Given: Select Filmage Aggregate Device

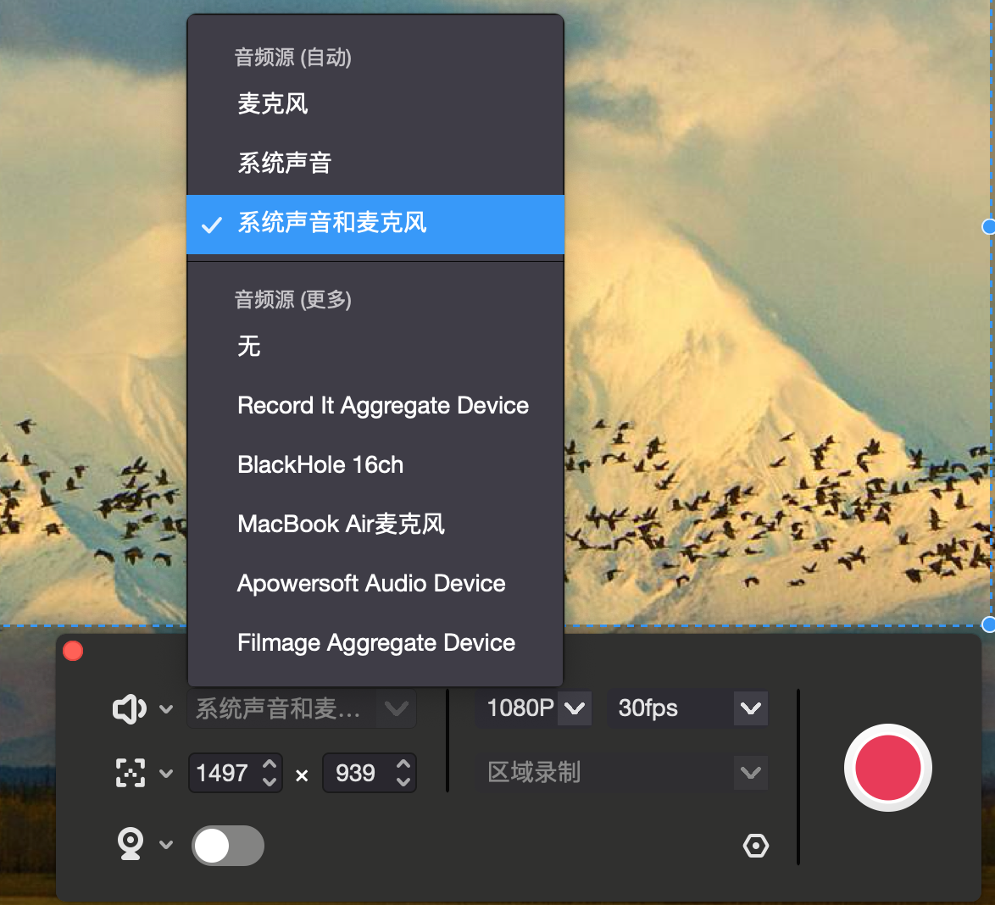Looking at the screenshot, I should click(x=375, y=642).
